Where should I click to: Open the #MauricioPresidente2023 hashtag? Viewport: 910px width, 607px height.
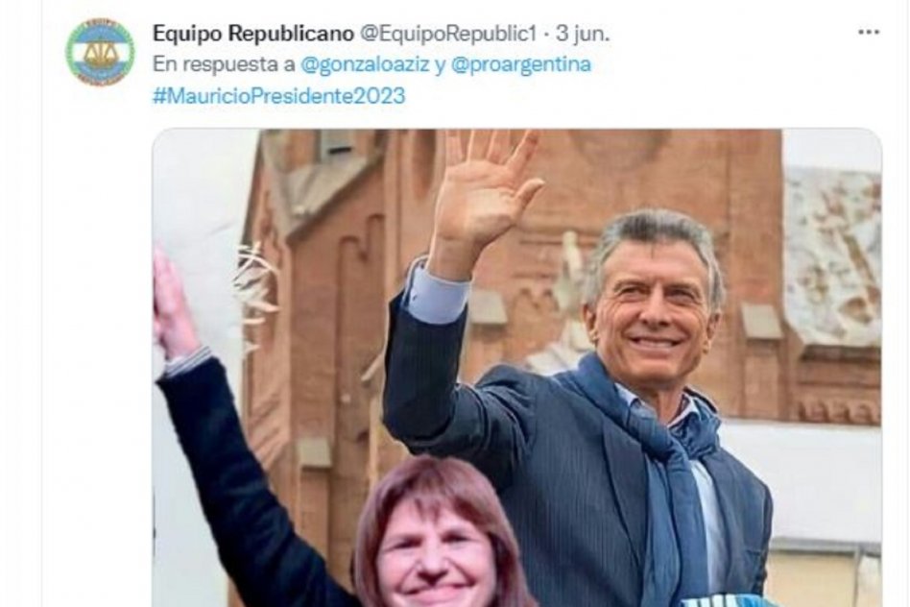(x=278, y=96)
